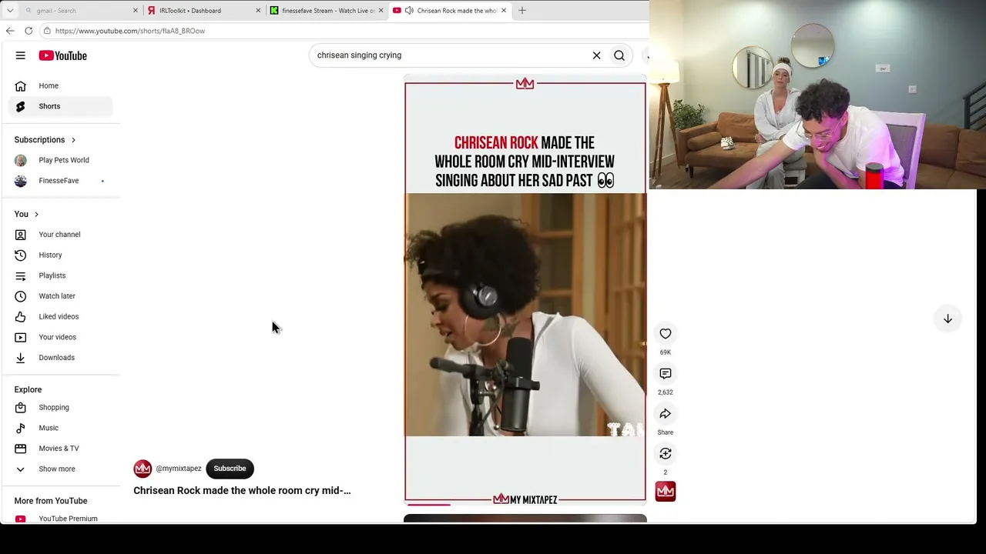Open YouTube Premium link
The image size is (986, 554).
point(61,519)
